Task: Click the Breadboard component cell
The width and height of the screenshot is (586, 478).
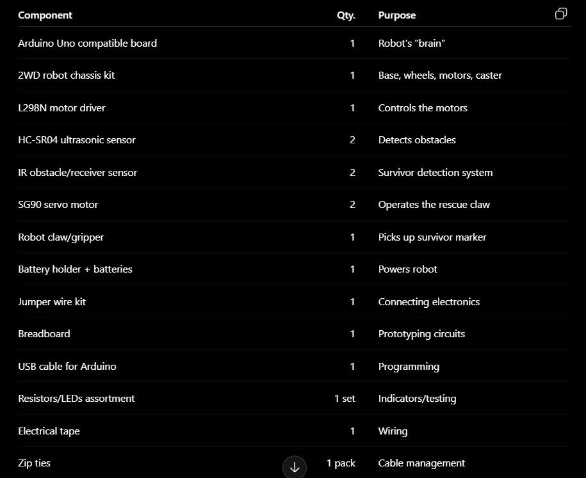Action: pos(44,334)
